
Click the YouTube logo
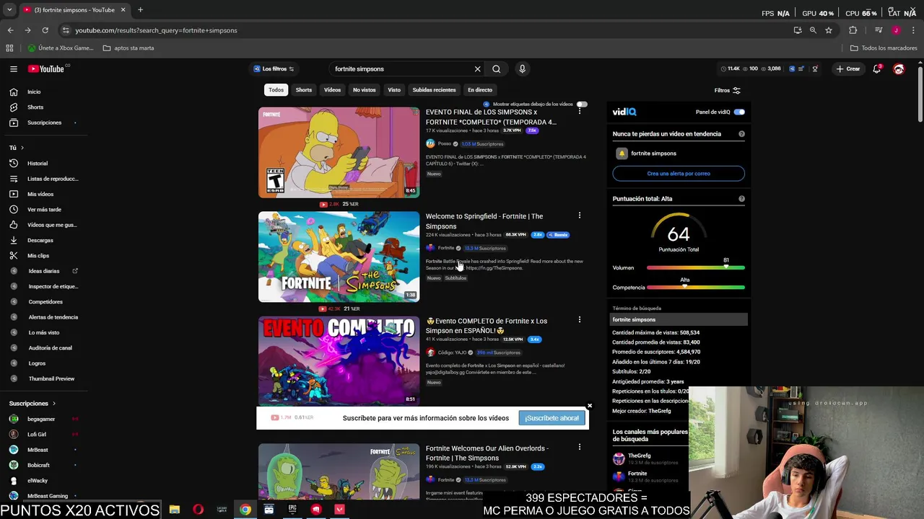click(x=48, y=69)
